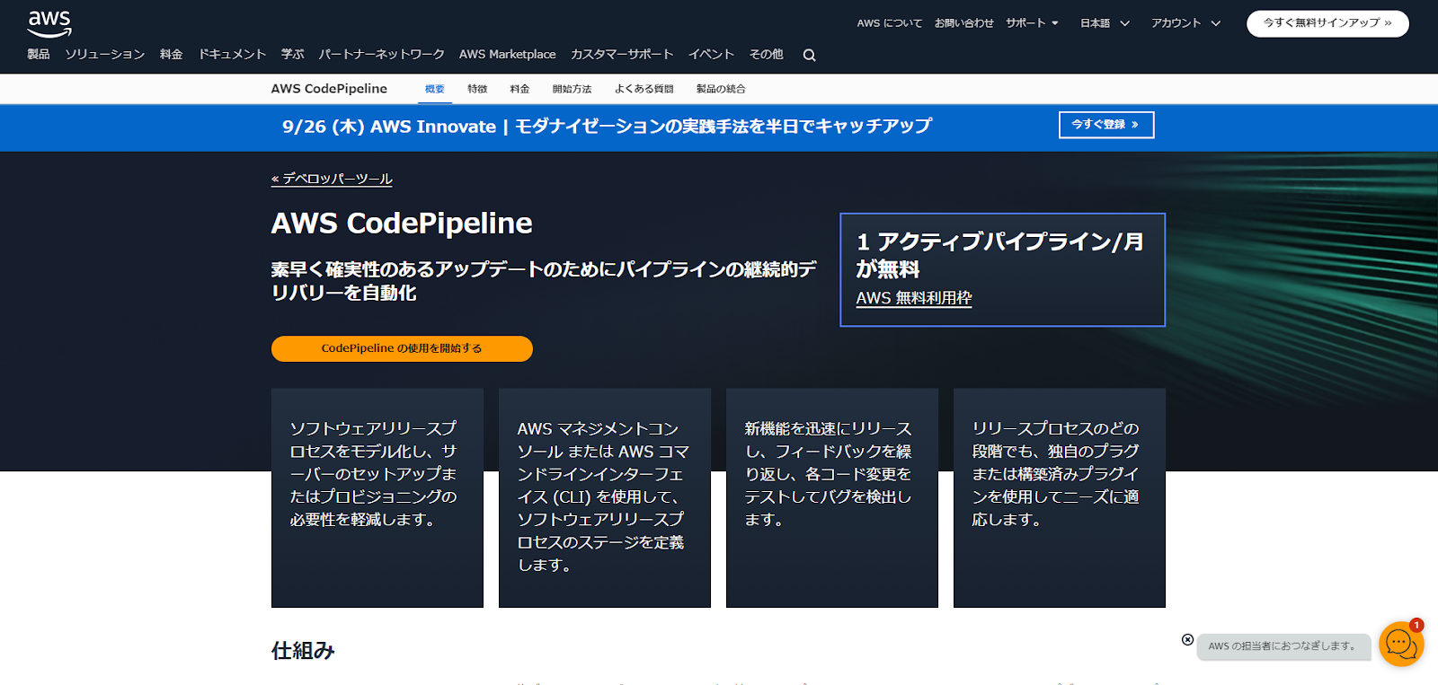Click 今すぐ無料サインアップ button

(1327, 23)
